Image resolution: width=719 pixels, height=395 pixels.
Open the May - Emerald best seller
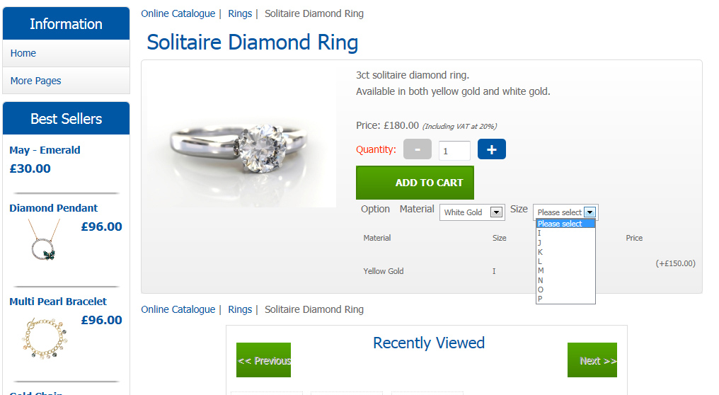click(45, 150)
